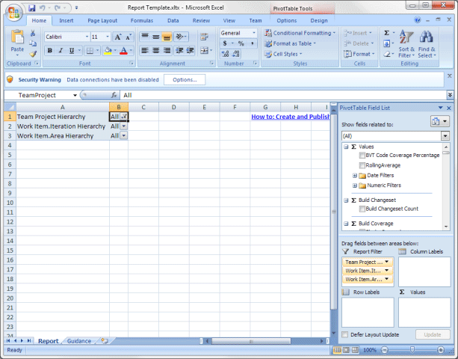
Task: Click the zoom slider handle
Action: [x=412, y=349]
